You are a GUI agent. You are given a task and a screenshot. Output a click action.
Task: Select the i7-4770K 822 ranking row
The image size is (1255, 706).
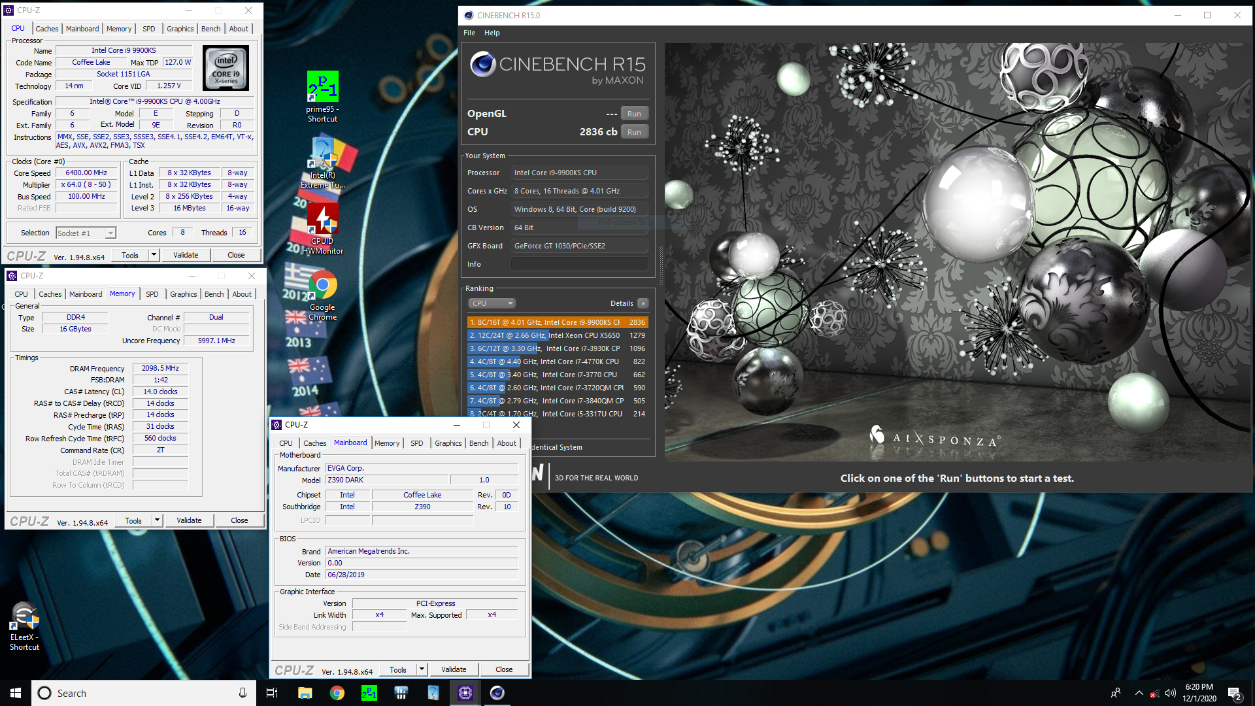click(558, 361)
